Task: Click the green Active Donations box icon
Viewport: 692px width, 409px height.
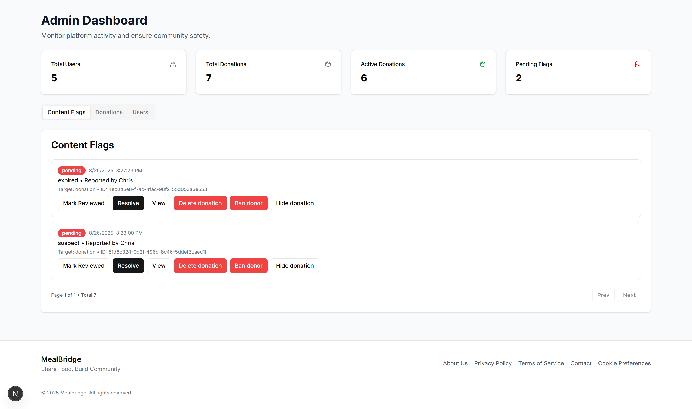Action: click(x=483, y=64)
